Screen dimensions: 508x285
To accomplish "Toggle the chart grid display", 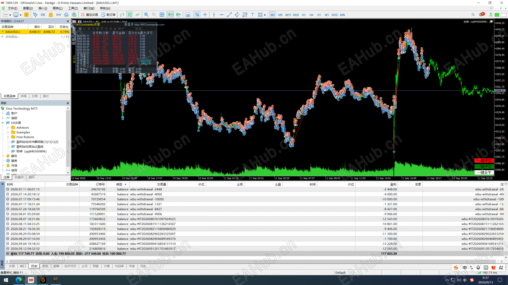I will [x=162, y=15].
